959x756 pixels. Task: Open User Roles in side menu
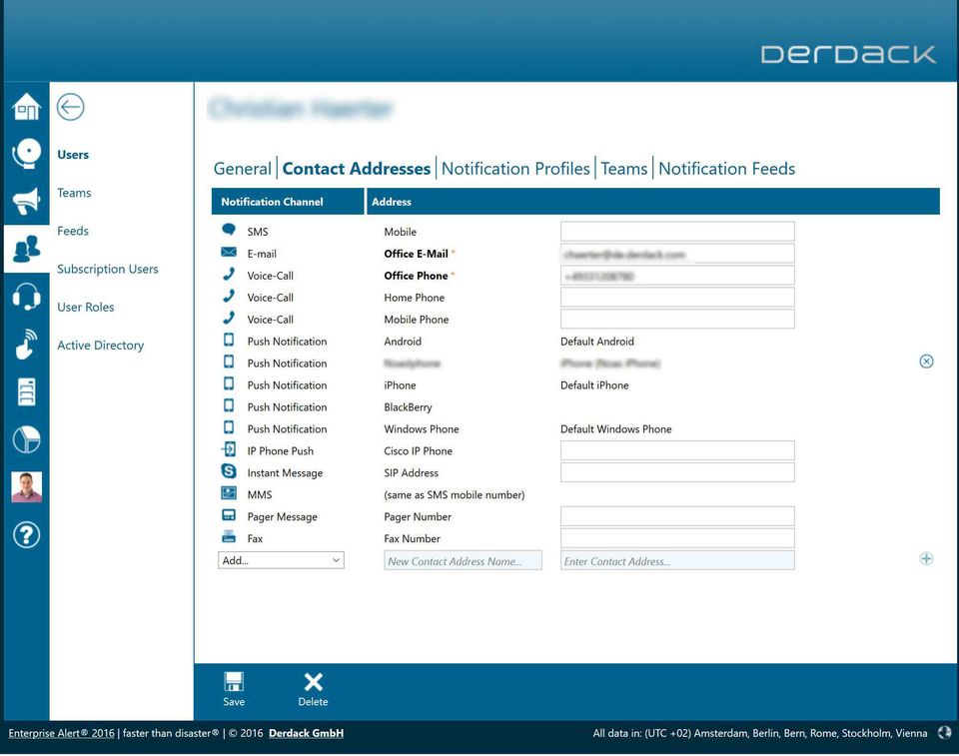86,307
